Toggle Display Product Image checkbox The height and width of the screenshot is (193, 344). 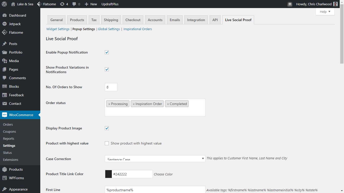pyautogui.click(x=107, y=128)
